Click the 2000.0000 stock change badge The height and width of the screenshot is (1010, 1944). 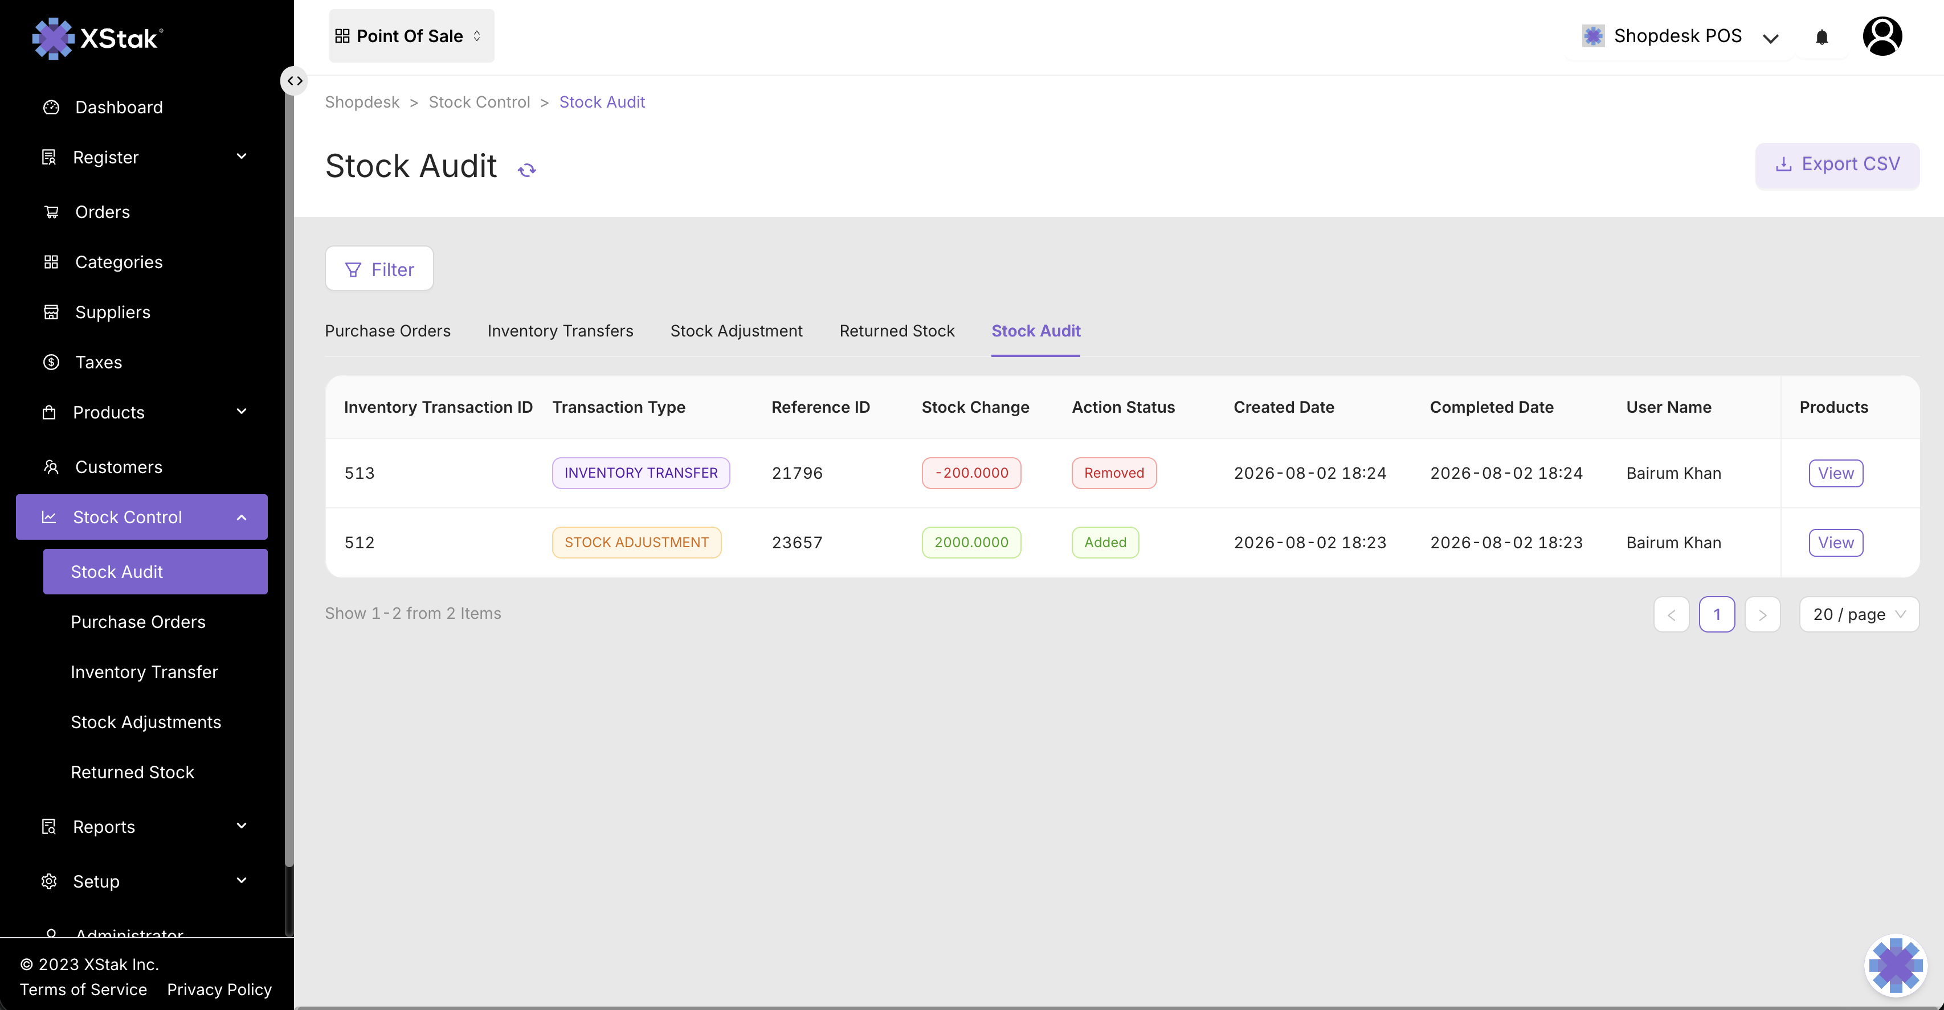coord(971,543)
